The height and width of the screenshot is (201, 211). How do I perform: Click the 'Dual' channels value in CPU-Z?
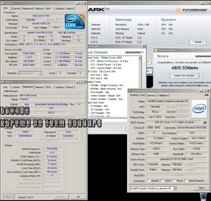pyautogui.click(x=68, y=132)
